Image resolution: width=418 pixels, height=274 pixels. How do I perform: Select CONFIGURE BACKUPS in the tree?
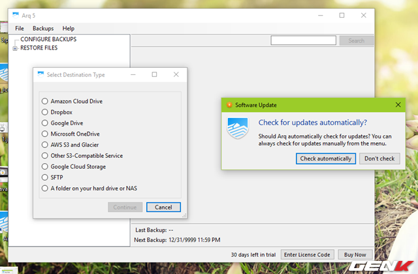(48, 39)
